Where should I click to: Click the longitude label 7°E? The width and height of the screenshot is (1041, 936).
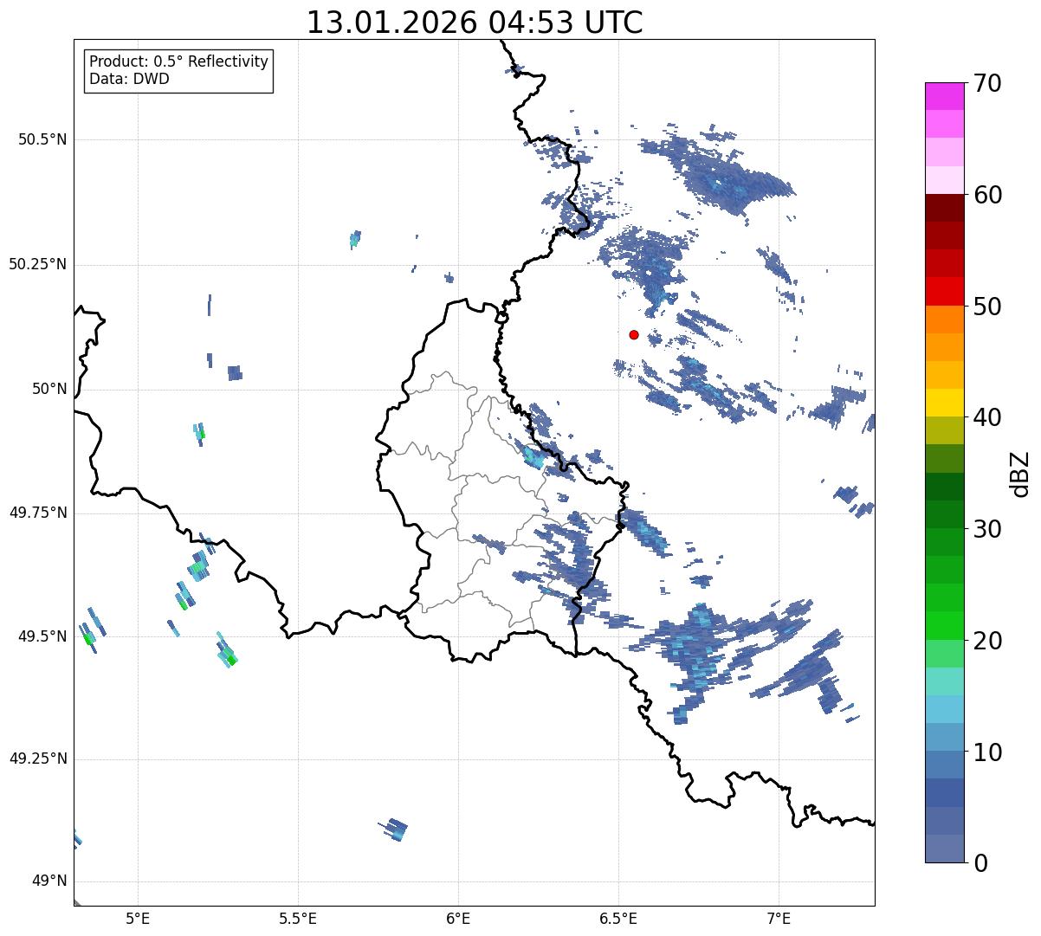pos(779,919)
